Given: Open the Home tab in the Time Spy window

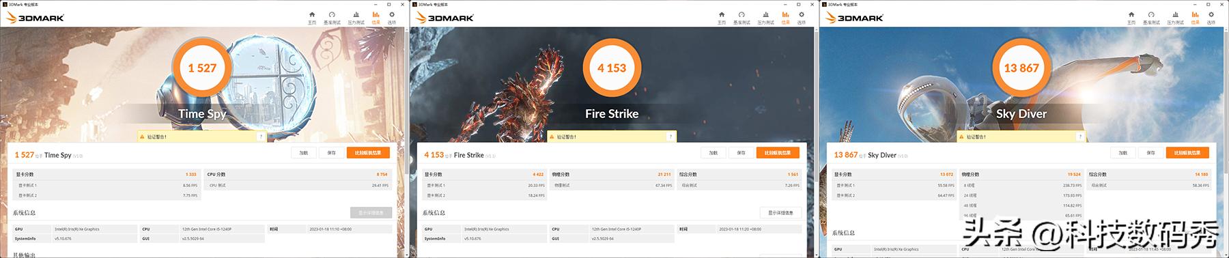Looking at the screenshot, I should pyautogui.click(x=312, y=18).
